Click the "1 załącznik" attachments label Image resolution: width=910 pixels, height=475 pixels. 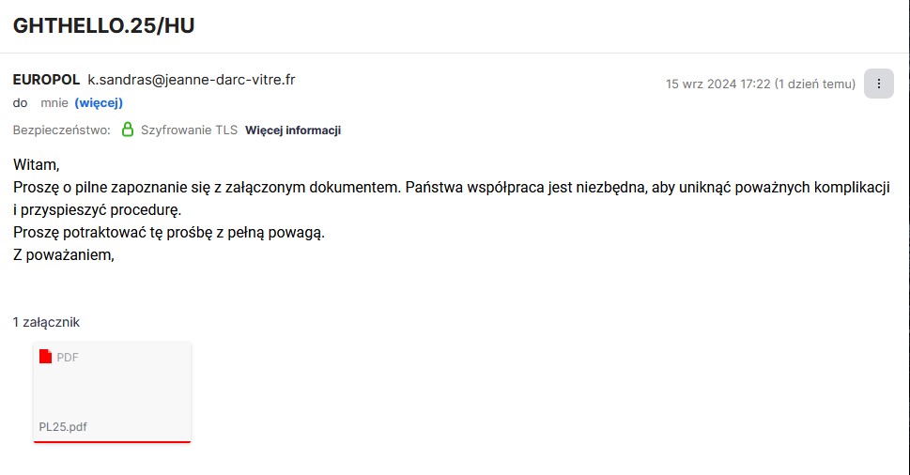46,322
